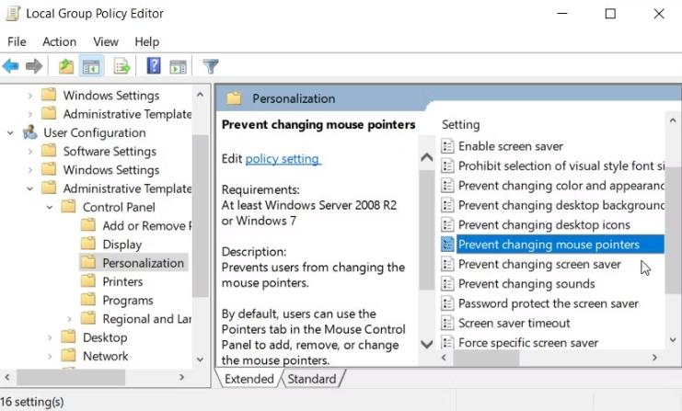Expand the Desktop folder node

pos(49,337)
